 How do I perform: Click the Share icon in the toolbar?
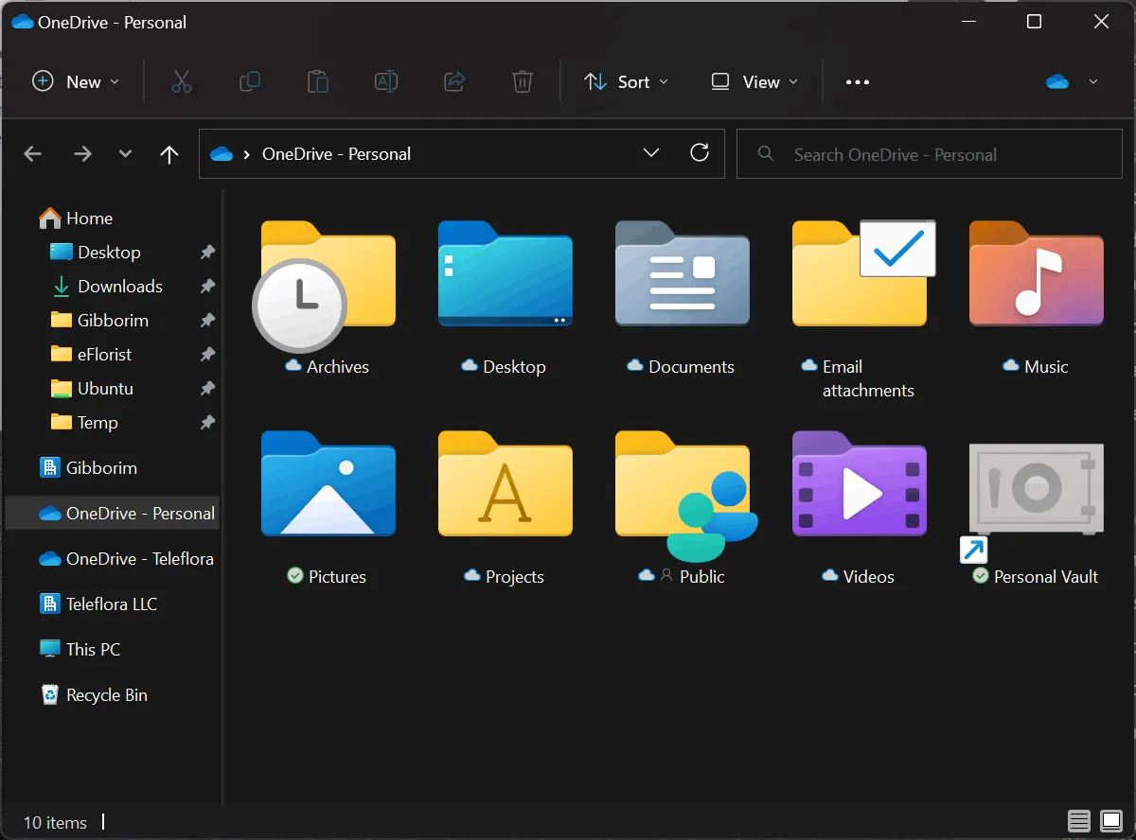454,81
